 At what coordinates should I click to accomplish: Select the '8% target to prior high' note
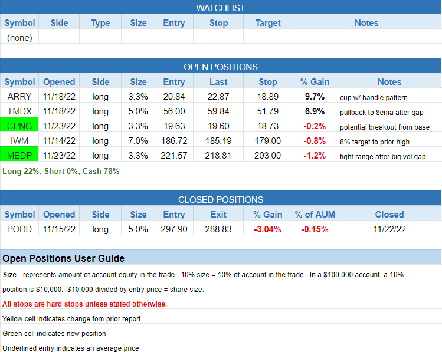click(375, 142)
